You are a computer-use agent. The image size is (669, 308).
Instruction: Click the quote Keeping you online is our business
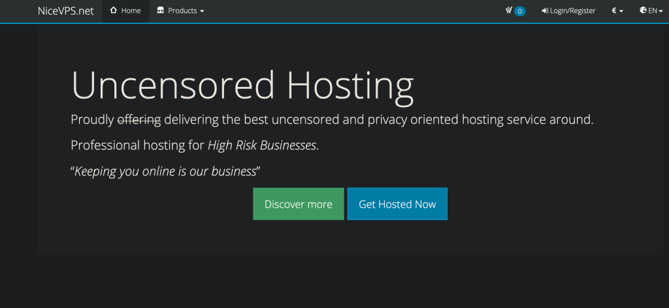[165, 171]
